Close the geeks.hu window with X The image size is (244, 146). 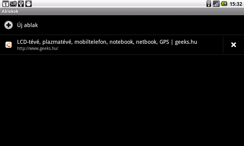pyautogui.click(x=234, y=45)
